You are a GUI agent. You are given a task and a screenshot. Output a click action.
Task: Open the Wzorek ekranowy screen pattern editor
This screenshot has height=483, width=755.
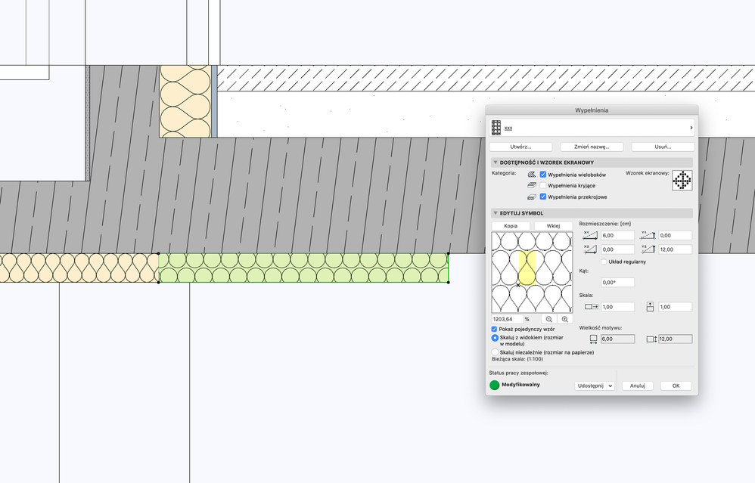tap(682, 181)
